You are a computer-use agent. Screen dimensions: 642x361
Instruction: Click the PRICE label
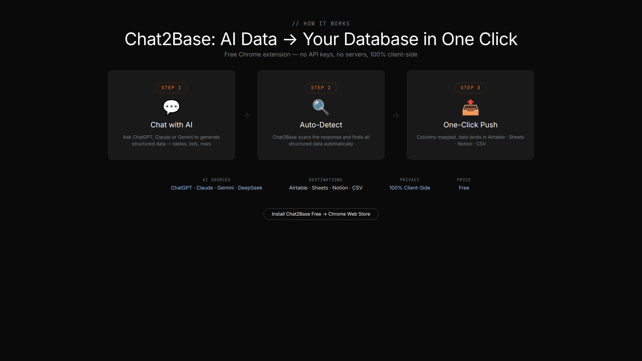pyautogui.click(x=464, y=180)
